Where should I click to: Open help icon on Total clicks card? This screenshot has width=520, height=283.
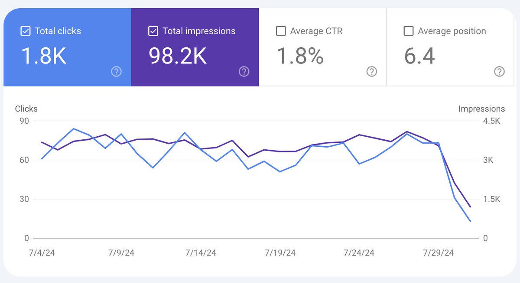[116, 72]
